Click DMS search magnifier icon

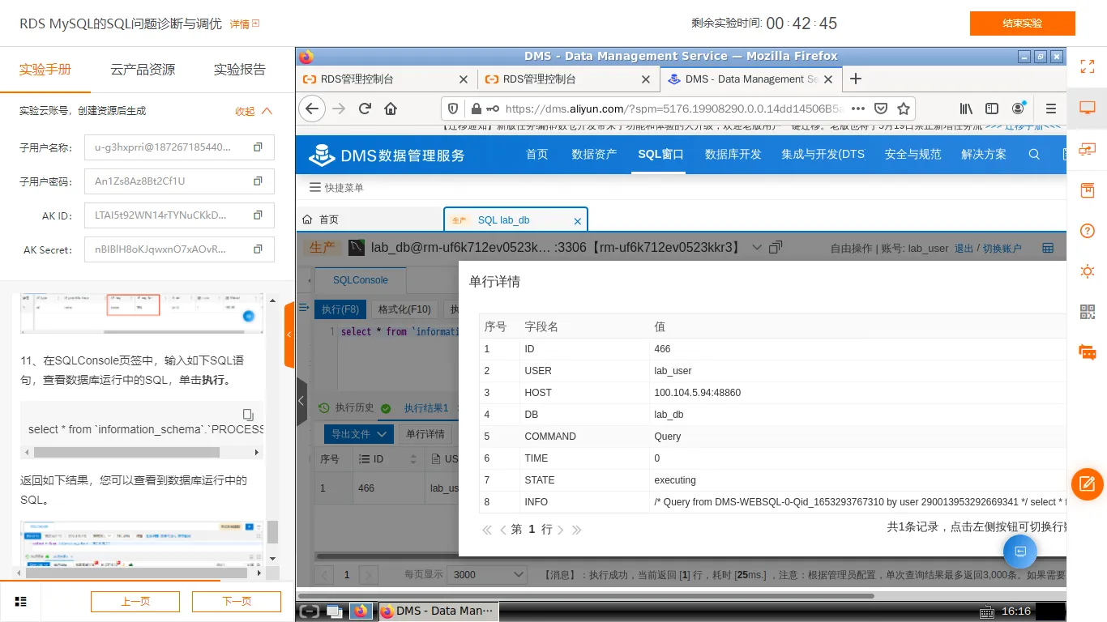1034,154
